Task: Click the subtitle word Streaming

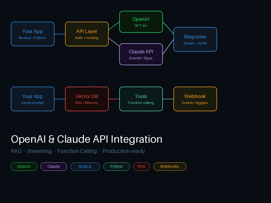Action: click(x=39, y=151)
